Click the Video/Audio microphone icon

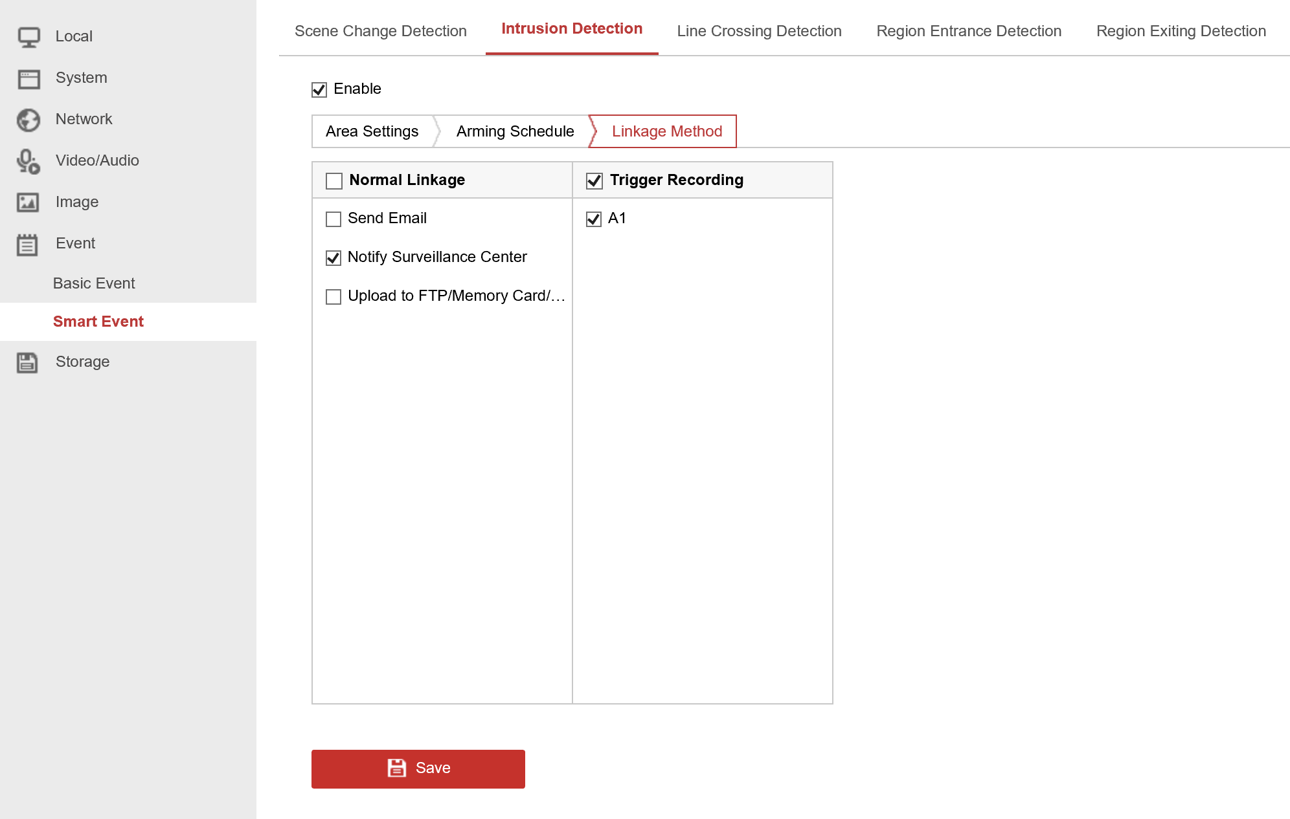tap(28, 161)
